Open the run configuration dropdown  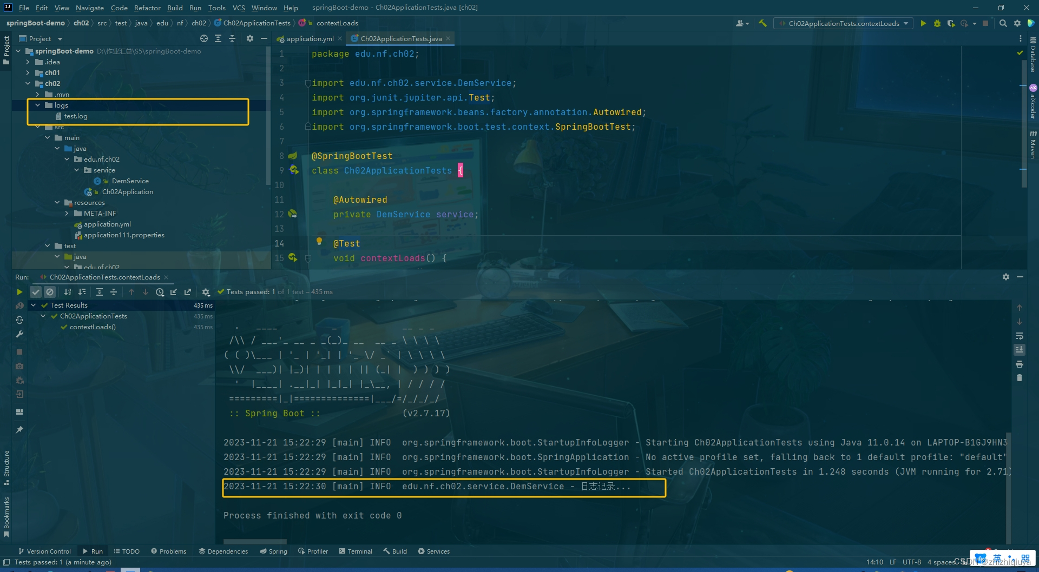click(844, 23)
